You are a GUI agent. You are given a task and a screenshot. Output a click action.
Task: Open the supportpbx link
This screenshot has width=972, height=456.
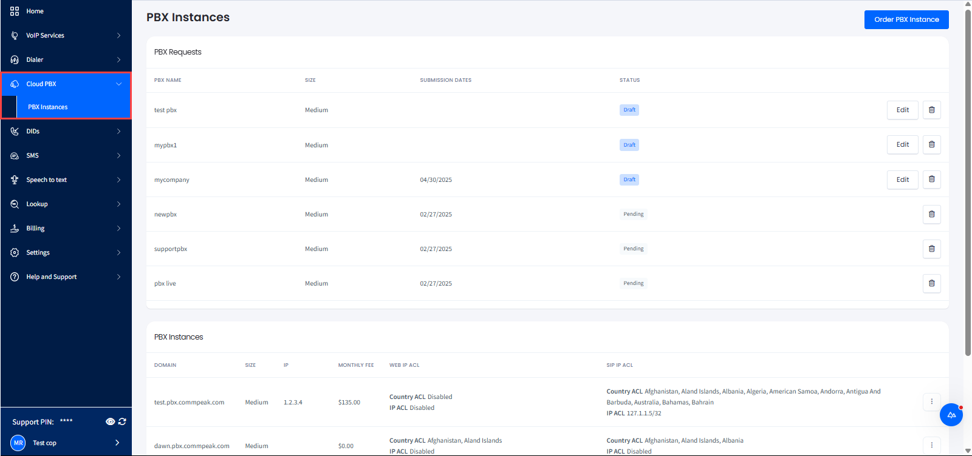click(x=171, y=249)
